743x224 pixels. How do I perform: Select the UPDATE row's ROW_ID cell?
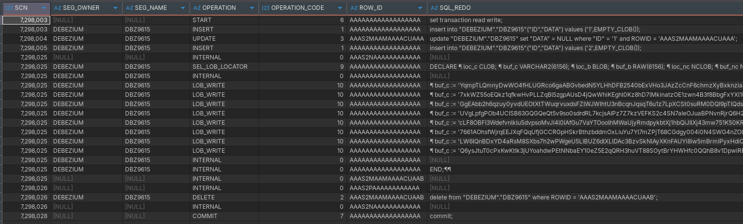387,39
